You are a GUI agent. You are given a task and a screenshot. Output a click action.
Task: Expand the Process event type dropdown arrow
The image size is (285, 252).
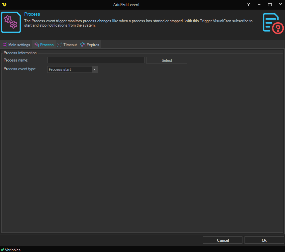94,69
